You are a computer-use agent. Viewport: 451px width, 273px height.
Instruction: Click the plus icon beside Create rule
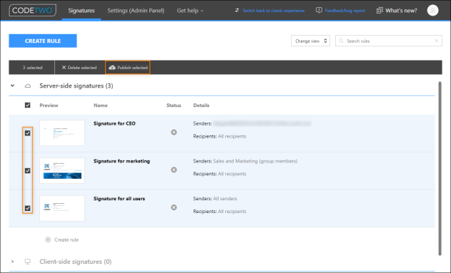tap(48, 239)
